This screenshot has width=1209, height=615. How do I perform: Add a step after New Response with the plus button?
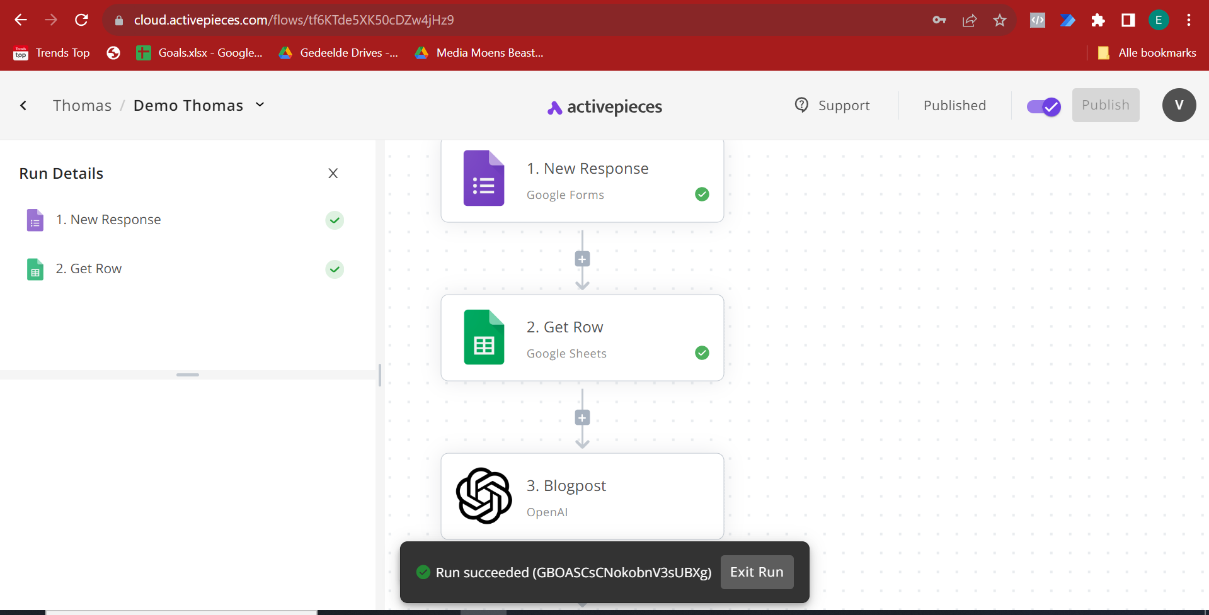pos(582,259)
